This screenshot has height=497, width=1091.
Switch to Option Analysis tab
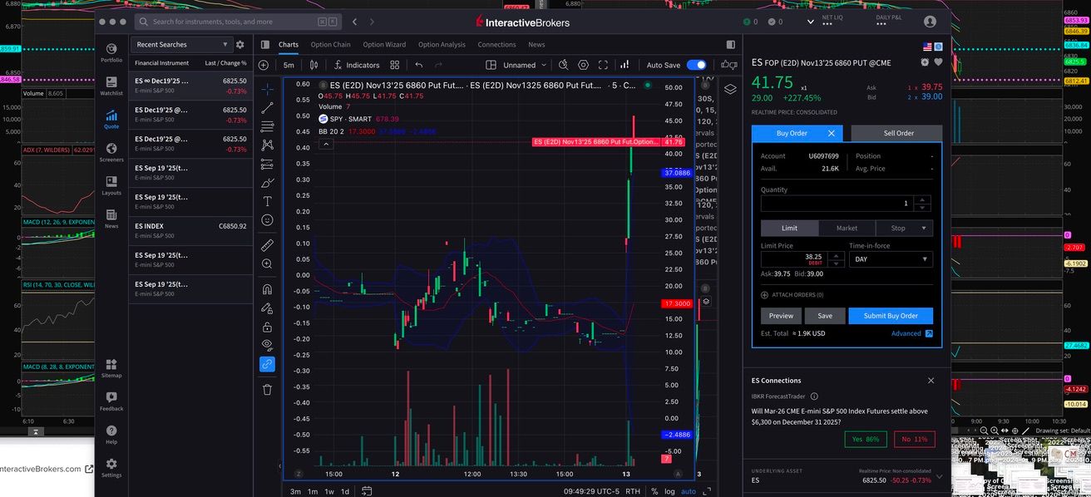tap(442, 45)
